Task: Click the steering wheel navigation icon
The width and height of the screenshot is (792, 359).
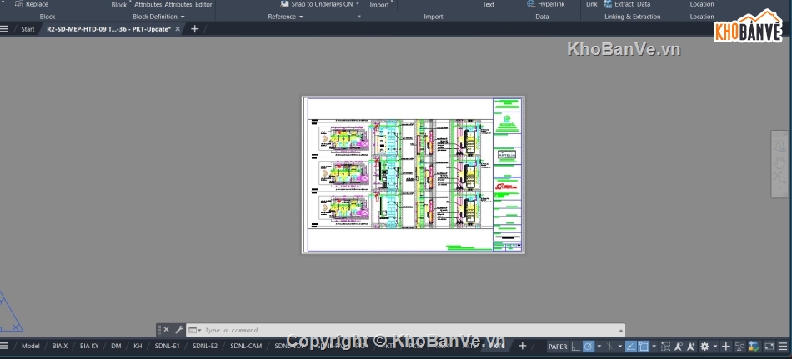Action: [779, 147]
